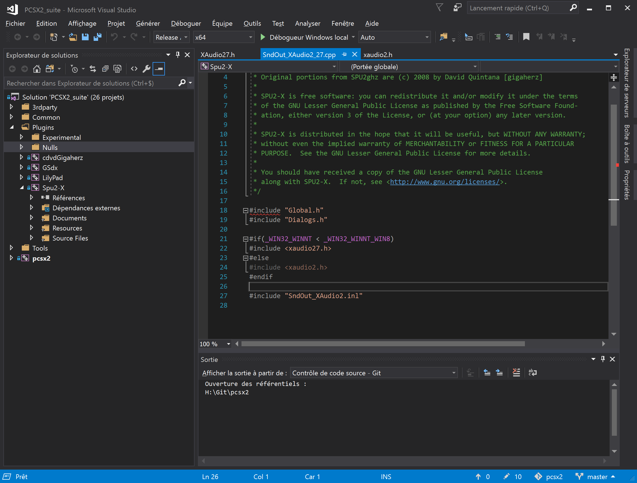The height and width of the screenshot is (483, 637).
Task: Collapse the #include Global.h block
Action: [x=245, y=210]
